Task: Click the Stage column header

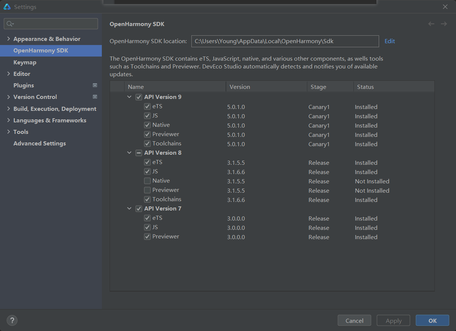Action: tap(330, 87)
